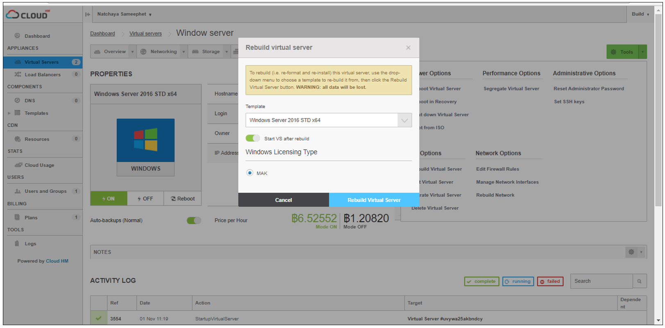Open the Notes gear settings icon
The width and height of the screenshot is (665, 328).
click(631, 252)
